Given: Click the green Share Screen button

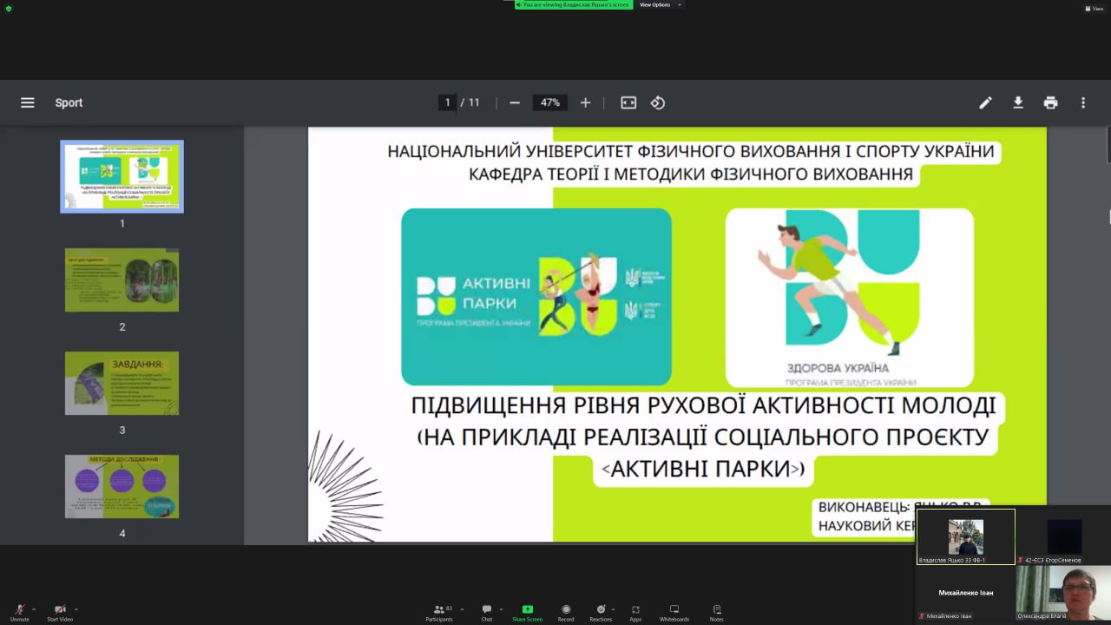Looking at the screenshot, I should pos(527,609).
